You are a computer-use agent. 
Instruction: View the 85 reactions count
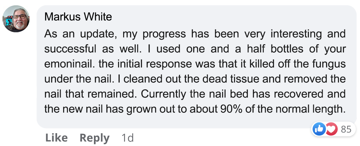tap(346, 129)
